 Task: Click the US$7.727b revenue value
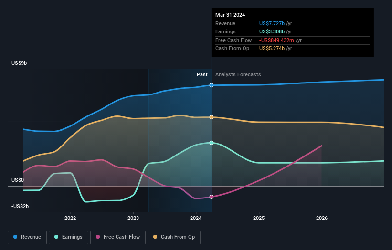(x=272, y=23)
